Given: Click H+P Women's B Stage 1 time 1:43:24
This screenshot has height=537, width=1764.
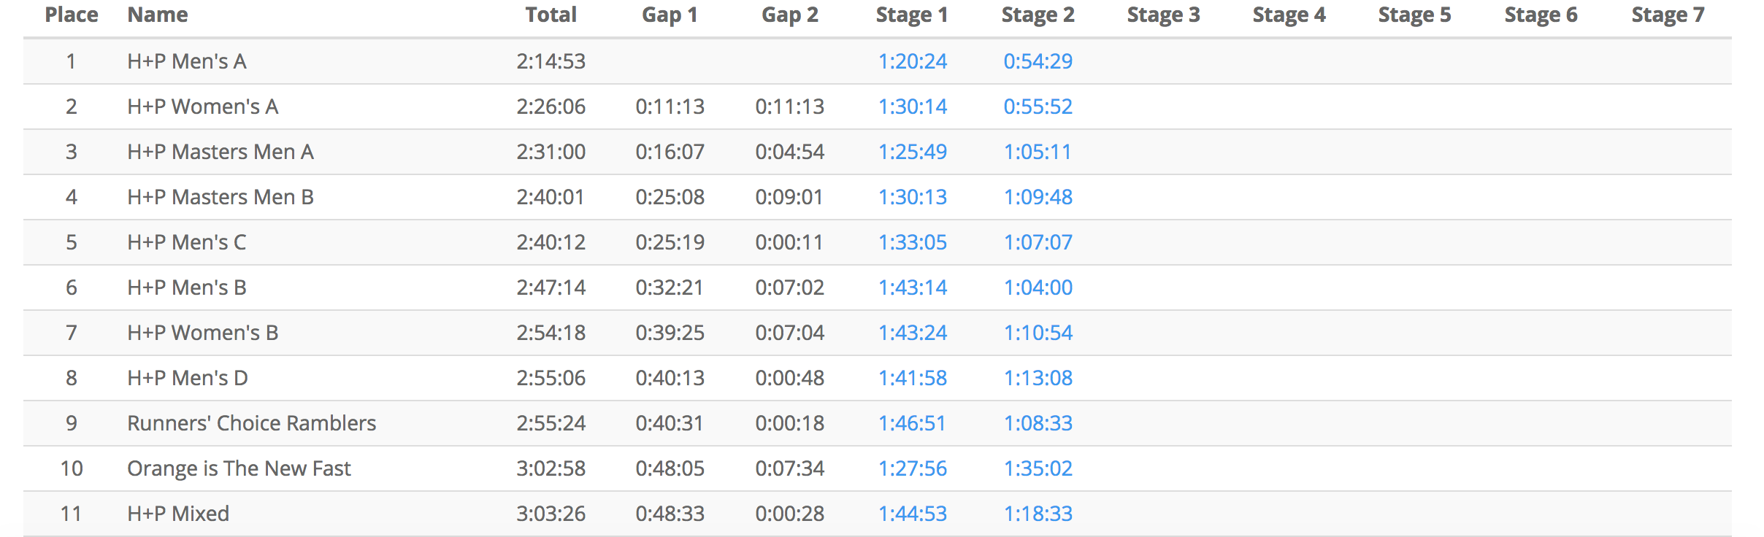Looking at the screenshot, I should pos(912,333).
